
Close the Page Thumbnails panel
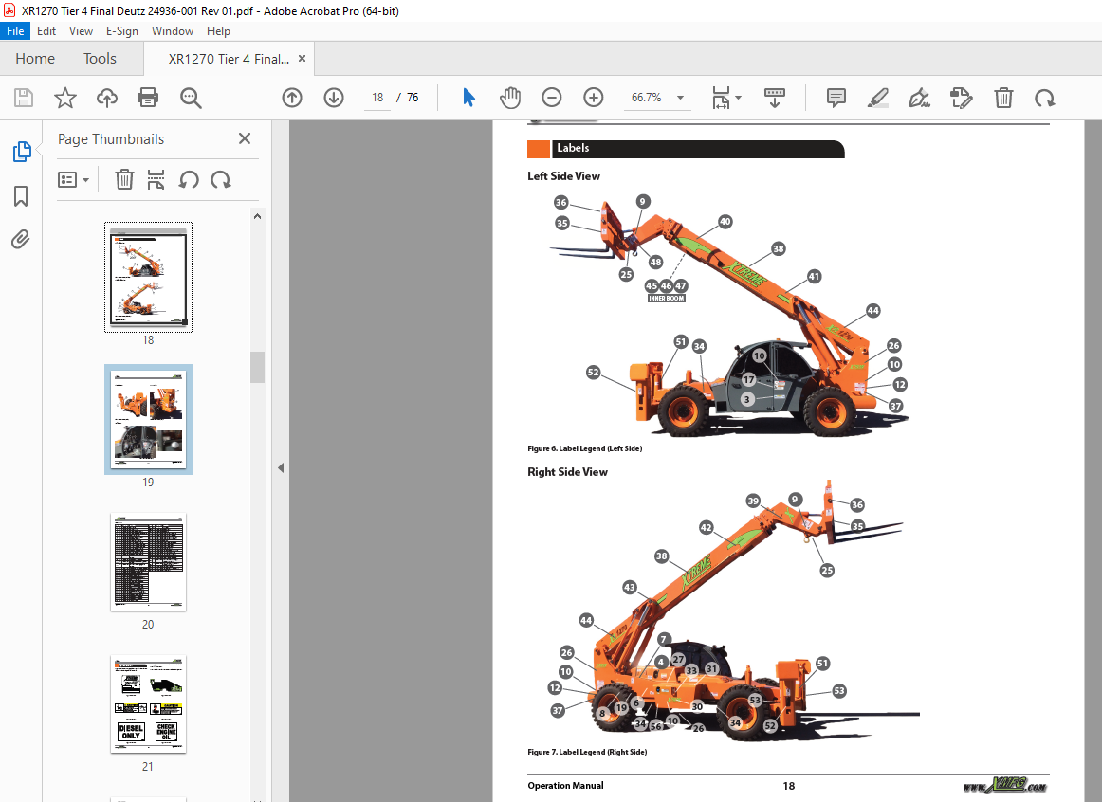tap(245, 138)
